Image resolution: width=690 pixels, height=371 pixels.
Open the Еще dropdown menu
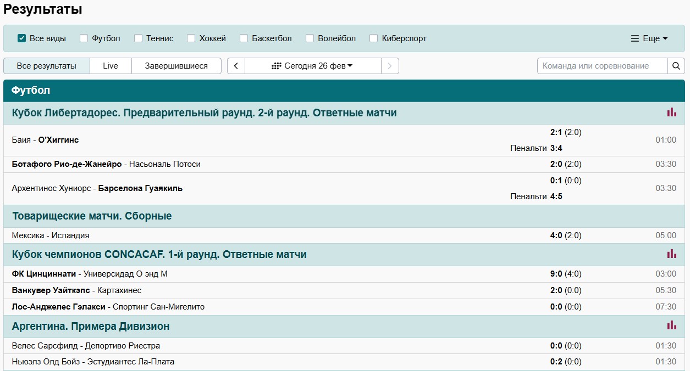point(649,38)
